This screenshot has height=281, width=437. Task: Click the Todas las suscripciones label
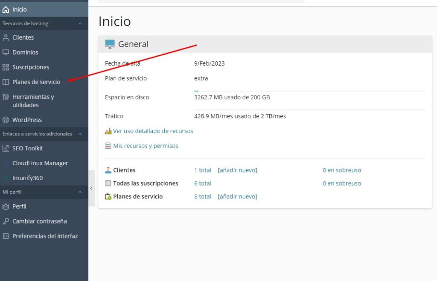tap(146, 184)
